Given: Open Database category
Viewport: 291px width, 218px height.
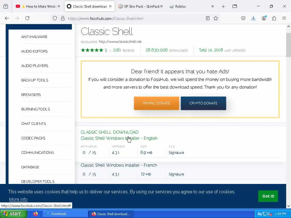Looking at the screenshot, I should click(x=30, y=167).
